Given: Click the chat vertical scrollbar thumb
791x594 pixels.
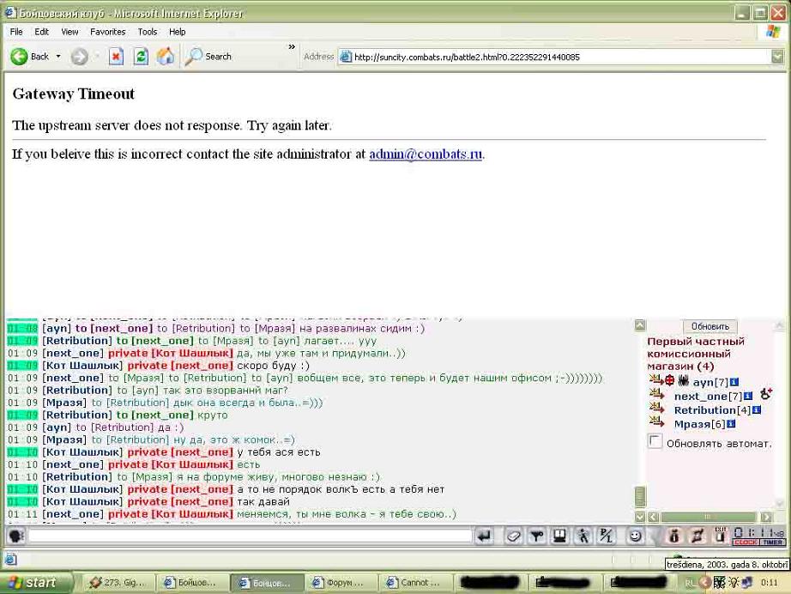Looking at the screenshot, I should (x=640, y=497).
